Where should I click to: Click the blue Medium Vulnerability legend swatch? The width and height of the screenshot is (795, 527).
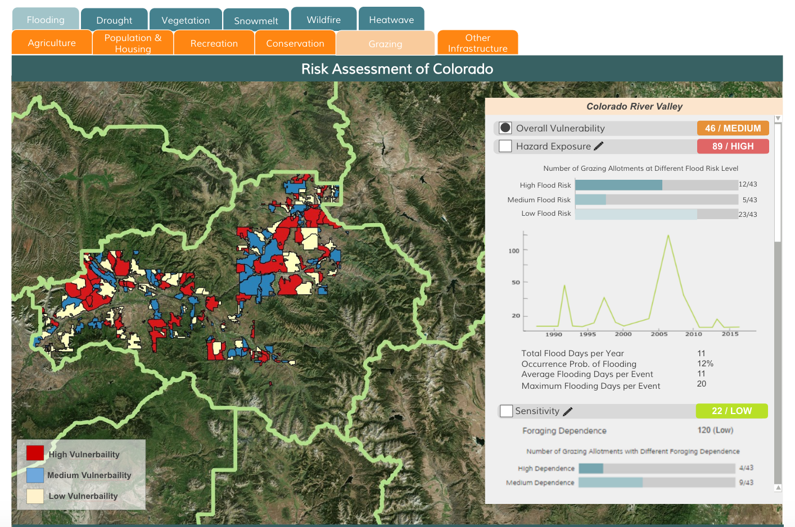click(x=35, y=475)
